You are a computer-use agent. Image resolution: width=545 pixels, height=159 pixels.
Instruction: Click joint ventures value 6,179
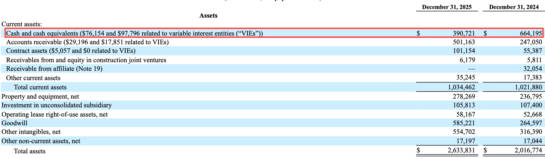pos(467,60)
